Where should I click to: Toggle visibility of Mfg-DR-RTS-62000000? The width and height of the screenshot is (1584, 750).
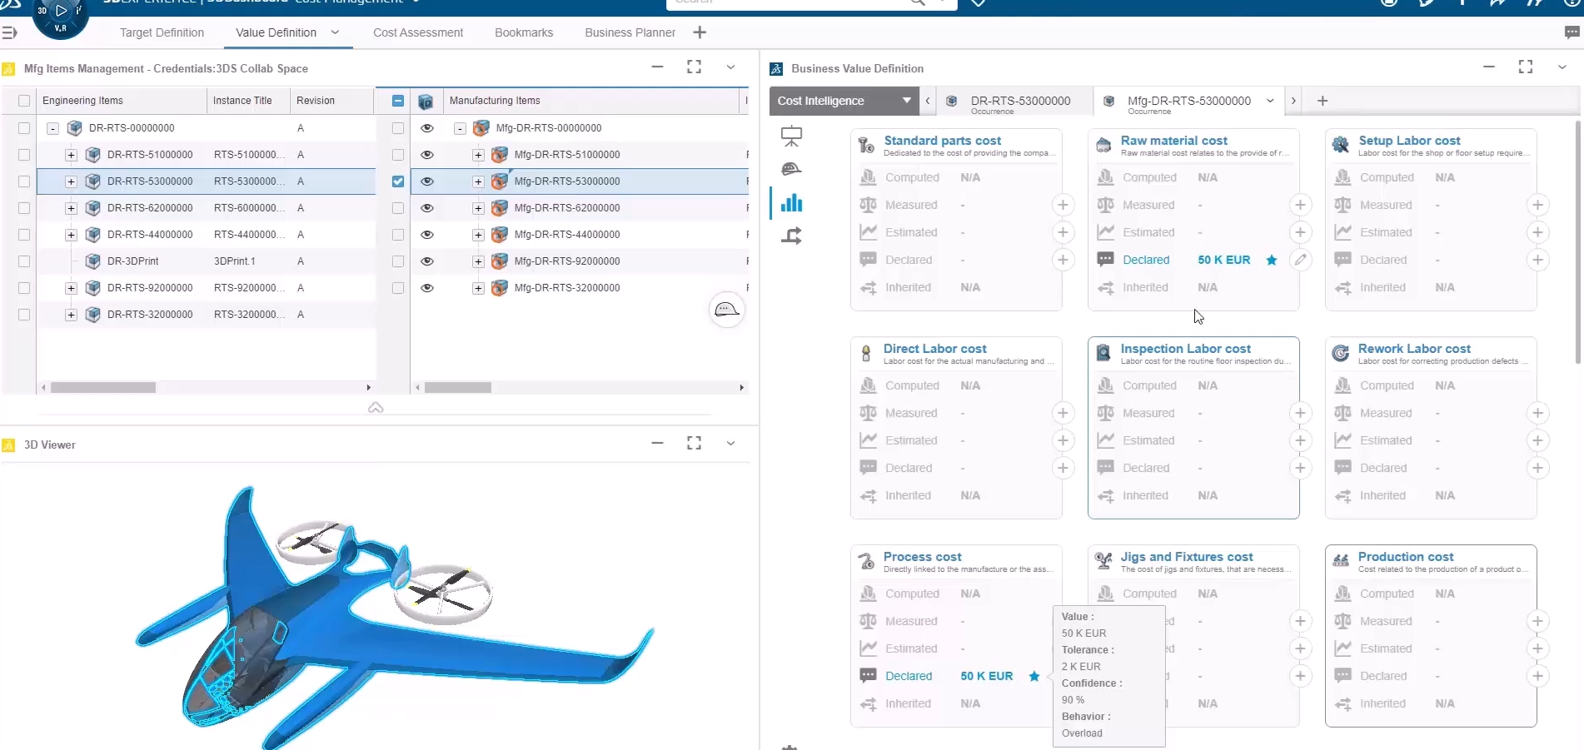tap(427, 208)
